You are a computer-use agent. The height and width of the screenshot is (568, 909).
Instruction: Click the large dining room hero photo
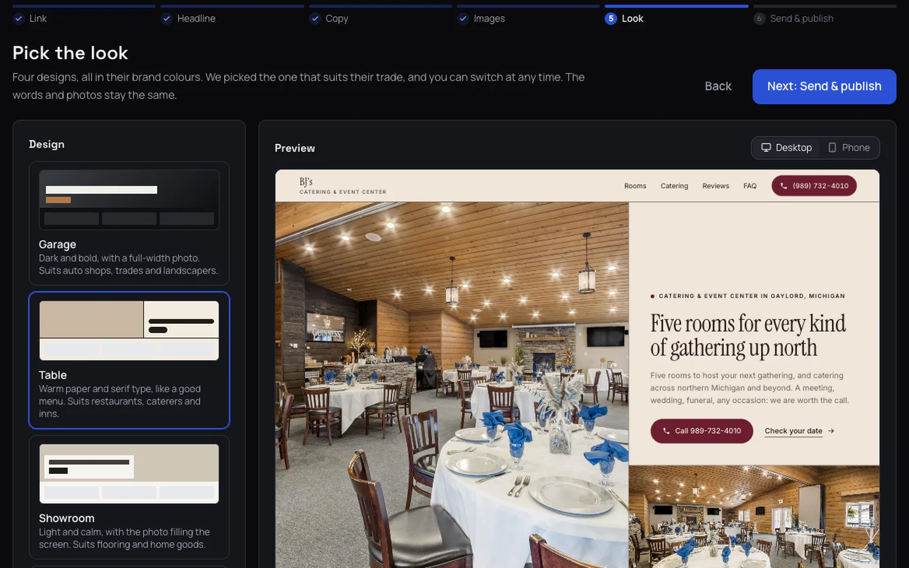pos(452,385)
